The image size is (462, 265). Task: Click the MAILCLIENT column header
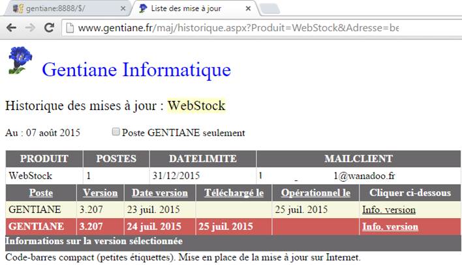tap(359, 159)
